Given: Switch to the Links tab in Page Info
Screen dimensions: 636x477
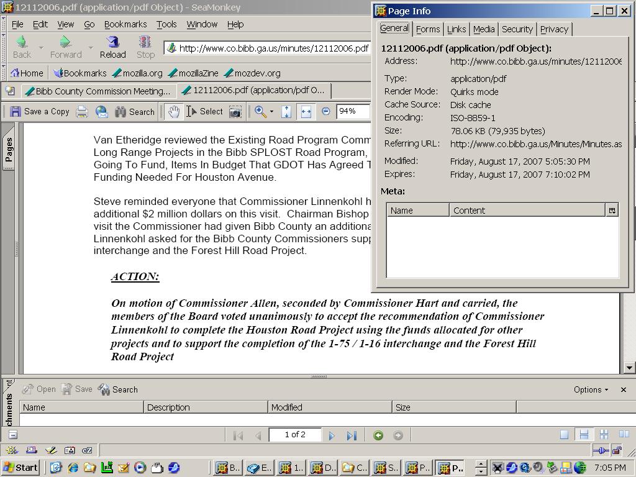Looking at the screenshot, I should click(457, 29).
